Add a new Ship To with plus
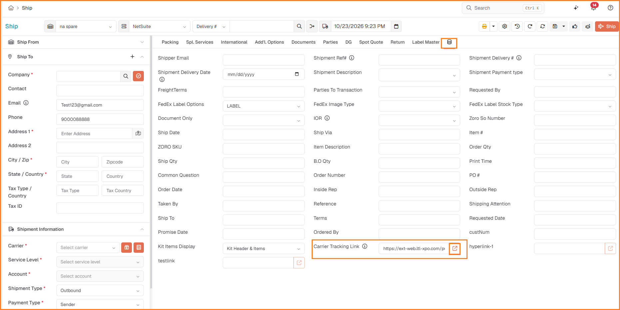 pos(132,57)
